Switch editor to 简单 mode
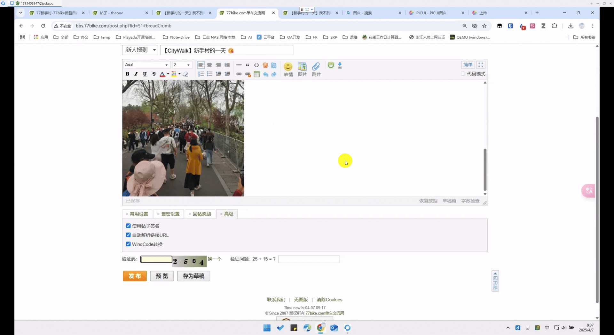 (468, 65)
